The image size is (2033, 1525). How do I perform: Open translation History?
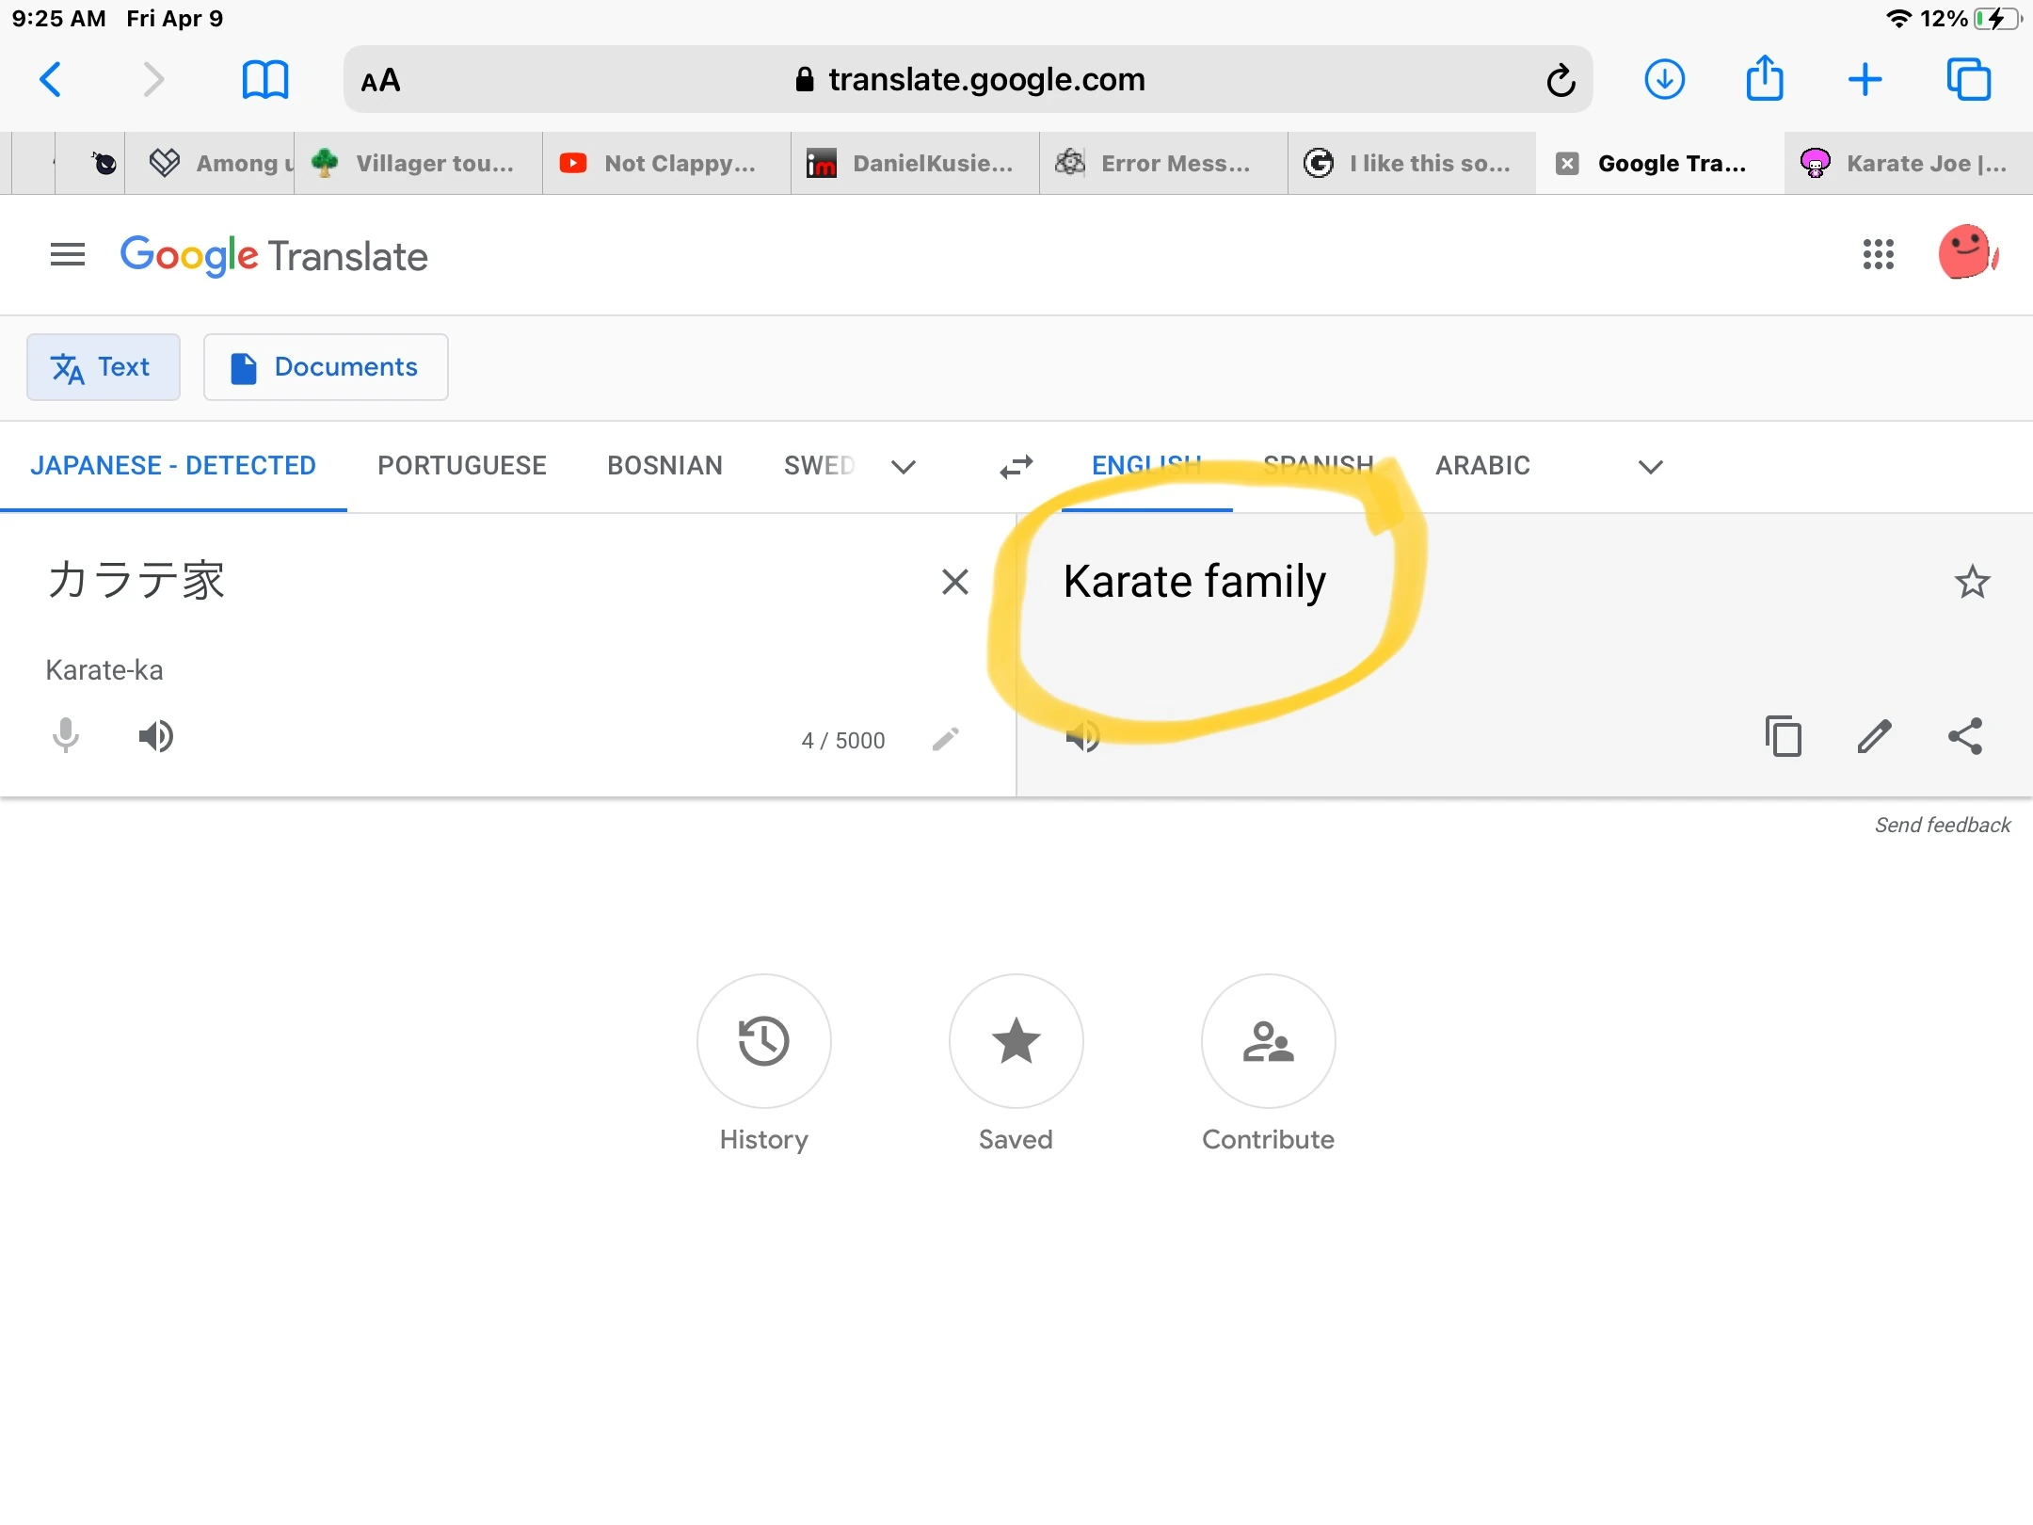(x=763, y=1042)
